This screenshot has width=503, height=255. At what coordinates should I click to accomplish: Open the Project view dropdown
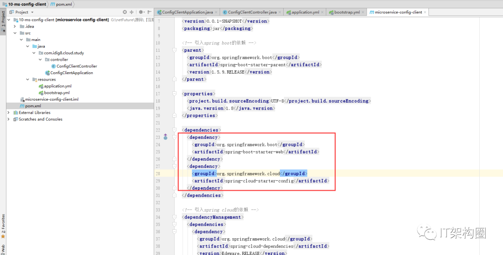pos(32,12)
